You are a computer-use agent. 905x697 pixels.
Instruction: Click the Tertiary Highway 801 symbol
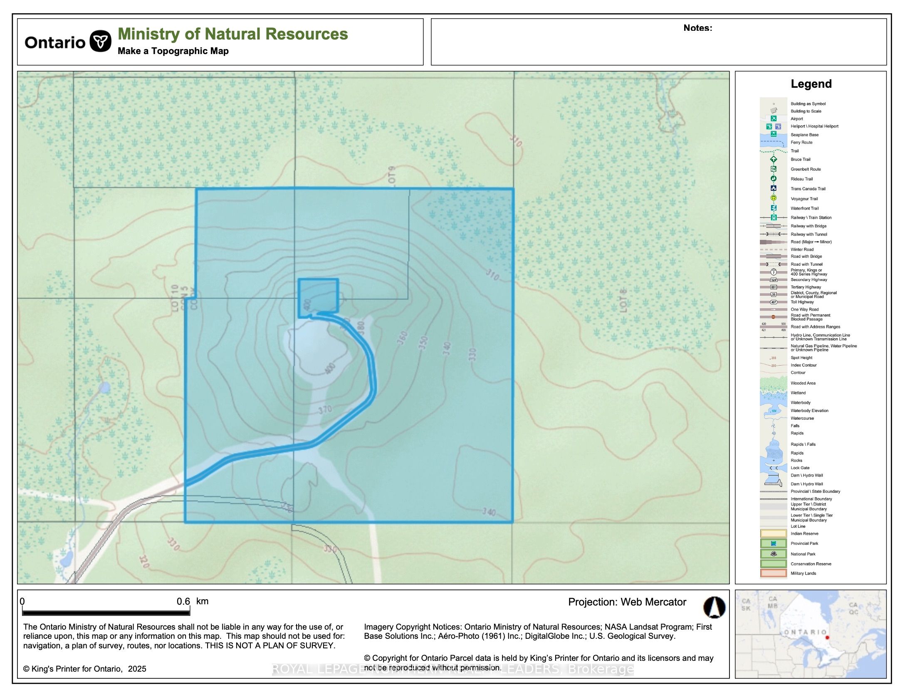(x=774, y=287)
